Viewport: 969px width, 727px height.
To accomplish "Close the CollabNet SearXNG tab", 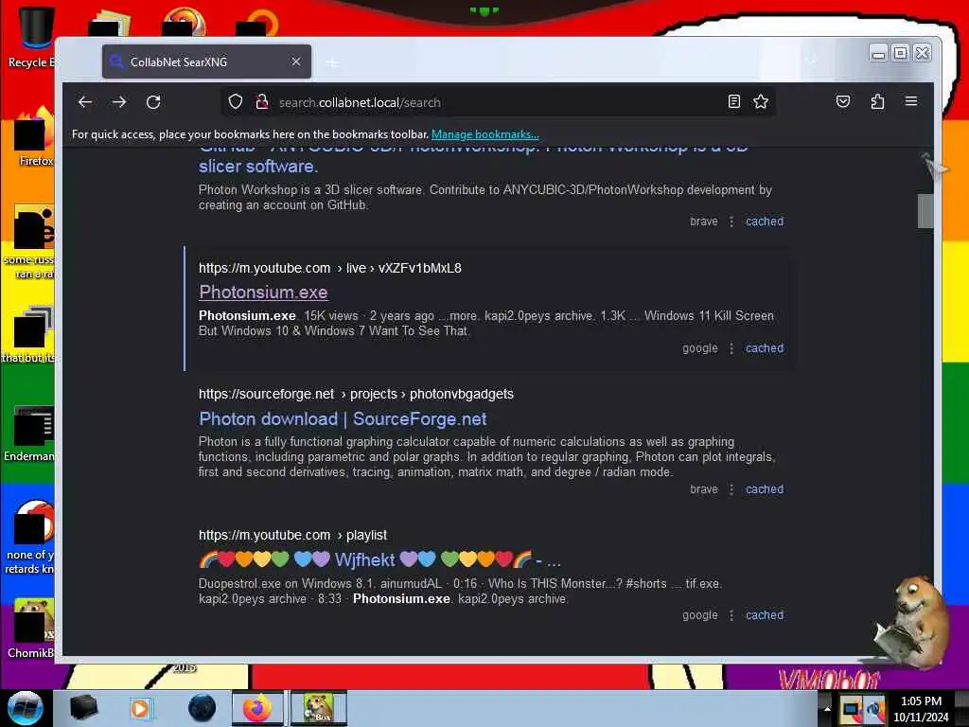I will tap(296, 62).
